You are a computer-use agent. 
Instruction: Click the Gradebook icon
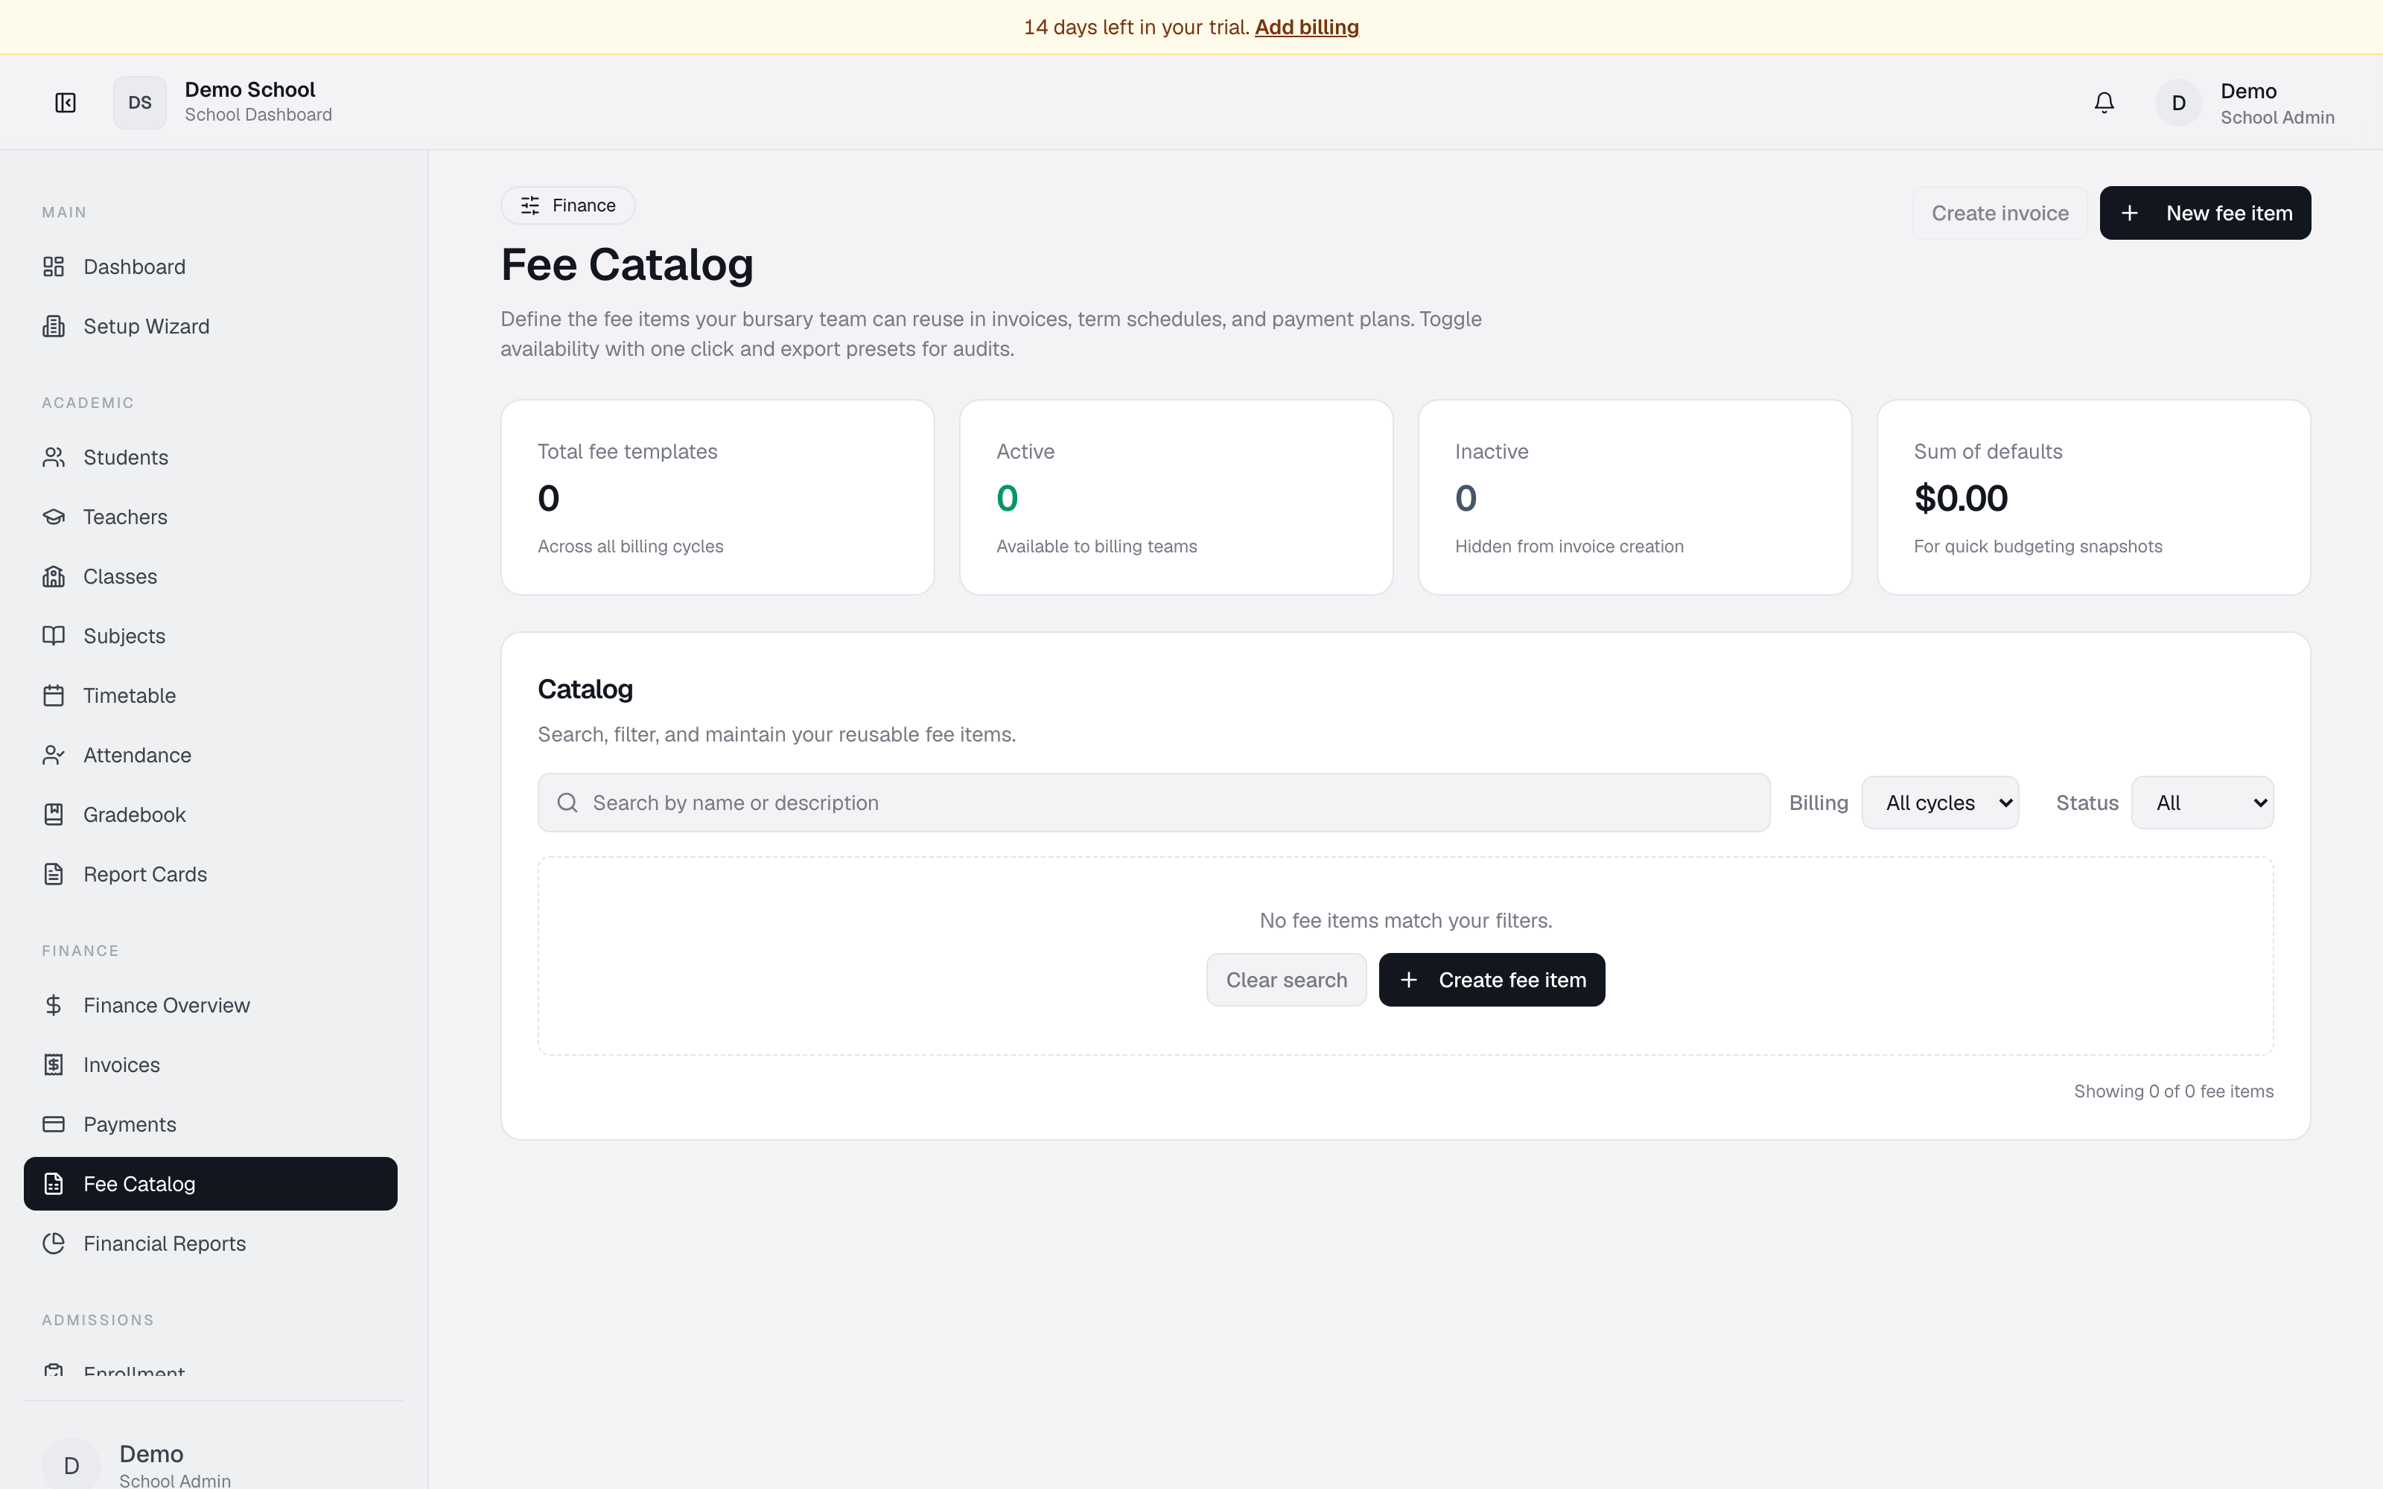coord(53,814)
